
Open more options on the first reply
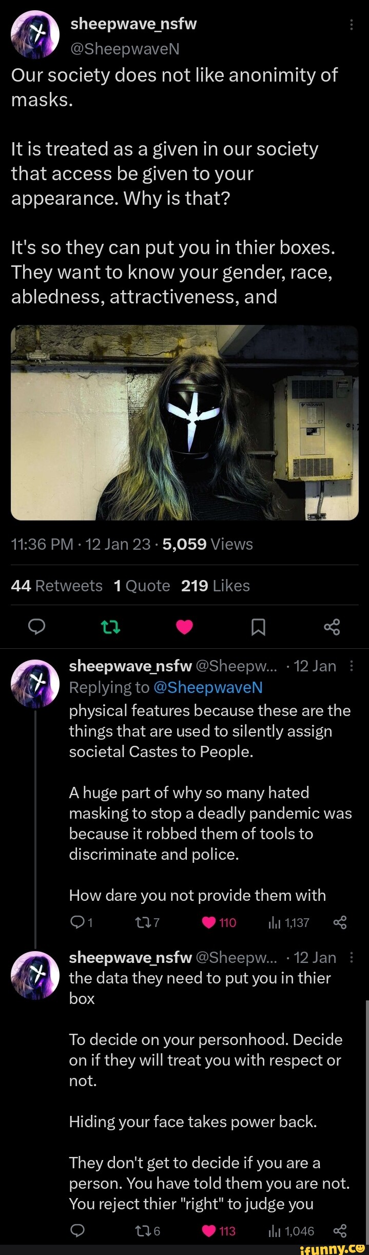[352, 666]
